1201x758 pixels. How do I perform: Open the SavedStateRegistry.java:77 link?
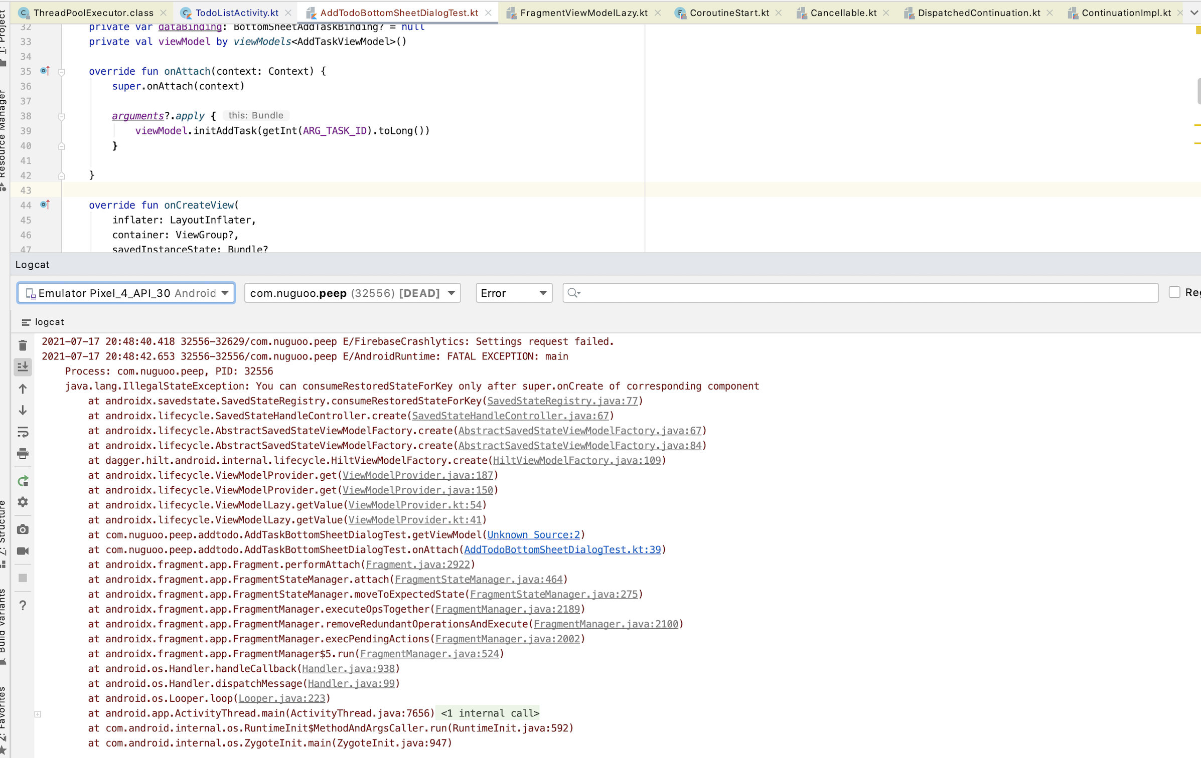(x=562, y=401)
